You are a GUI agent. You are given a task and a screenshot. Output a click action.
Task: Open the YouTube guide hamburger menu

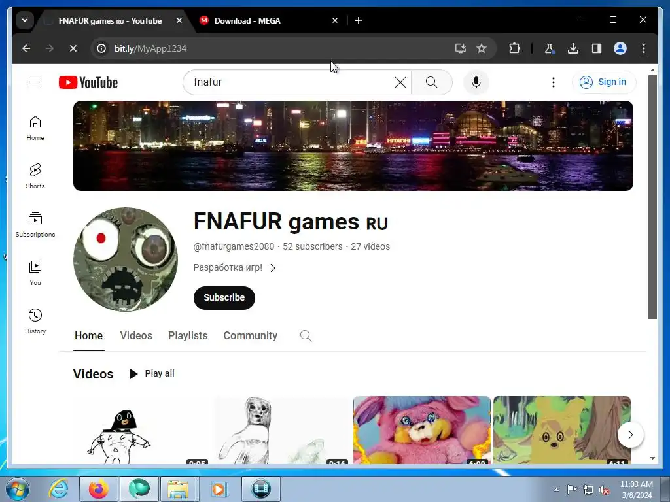coord(35,82)
